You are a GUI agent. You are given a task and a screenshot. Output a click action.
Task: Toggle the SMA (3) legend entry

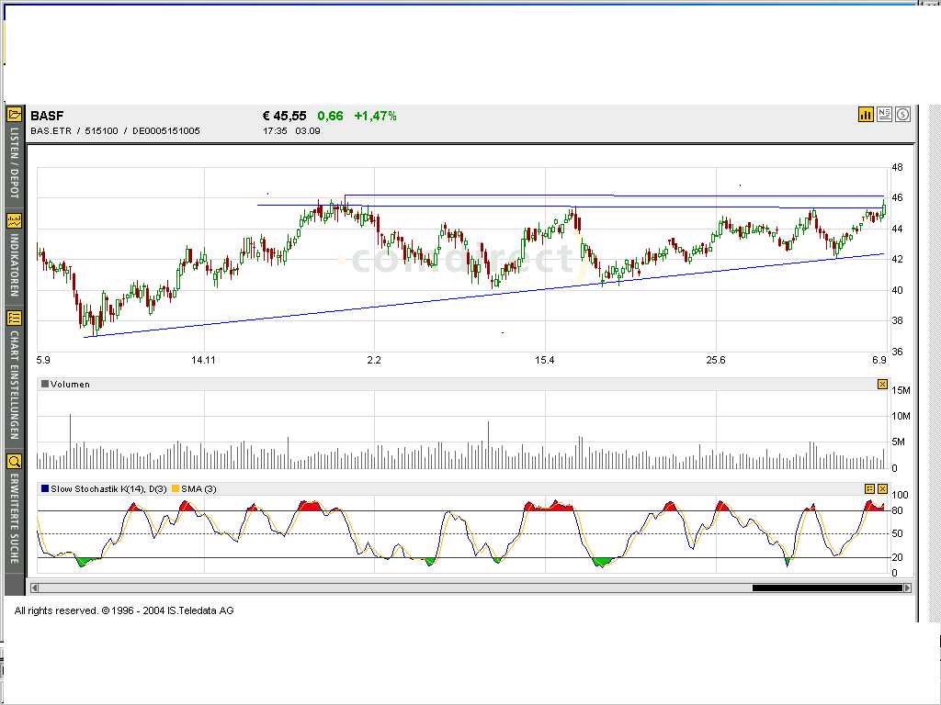click(196, 488)
